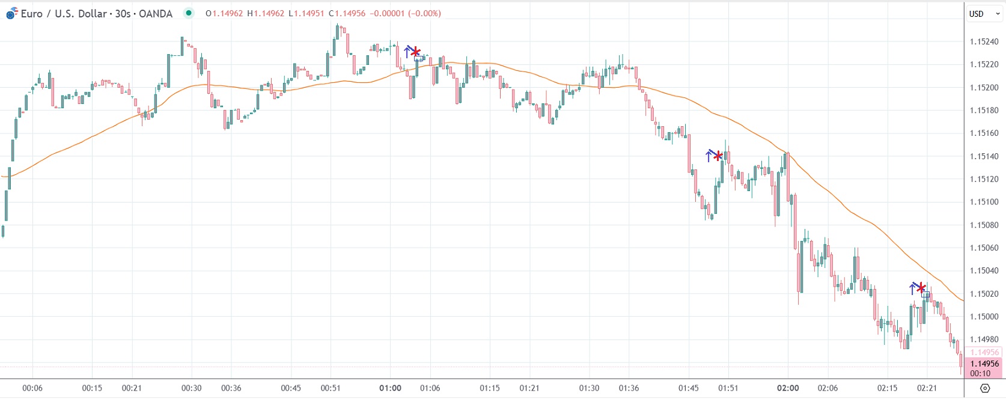Click the highlighted current price label 1.14956

[x=984, y=363]
